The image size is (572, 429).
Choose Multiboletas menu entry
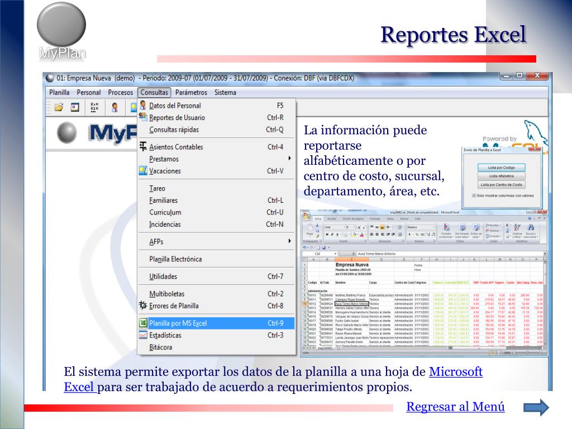(x=216, y=294)
